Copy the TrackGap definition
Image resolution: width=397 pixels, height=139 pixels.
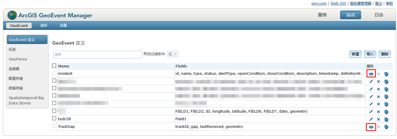386,127
